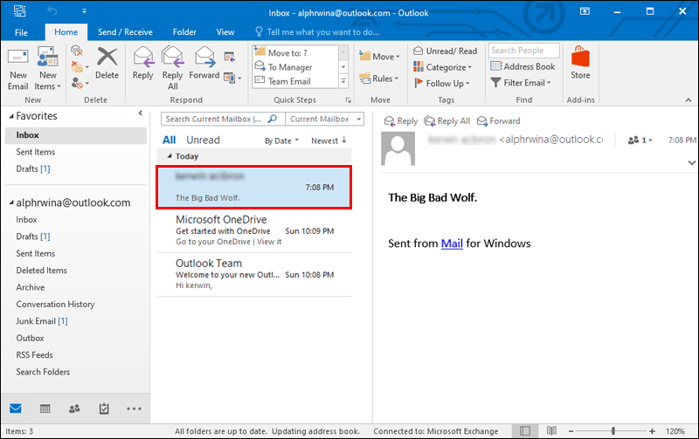Open the Junk Email folder
The width and height of the screenshot is (699, 439).
(41, 321)
